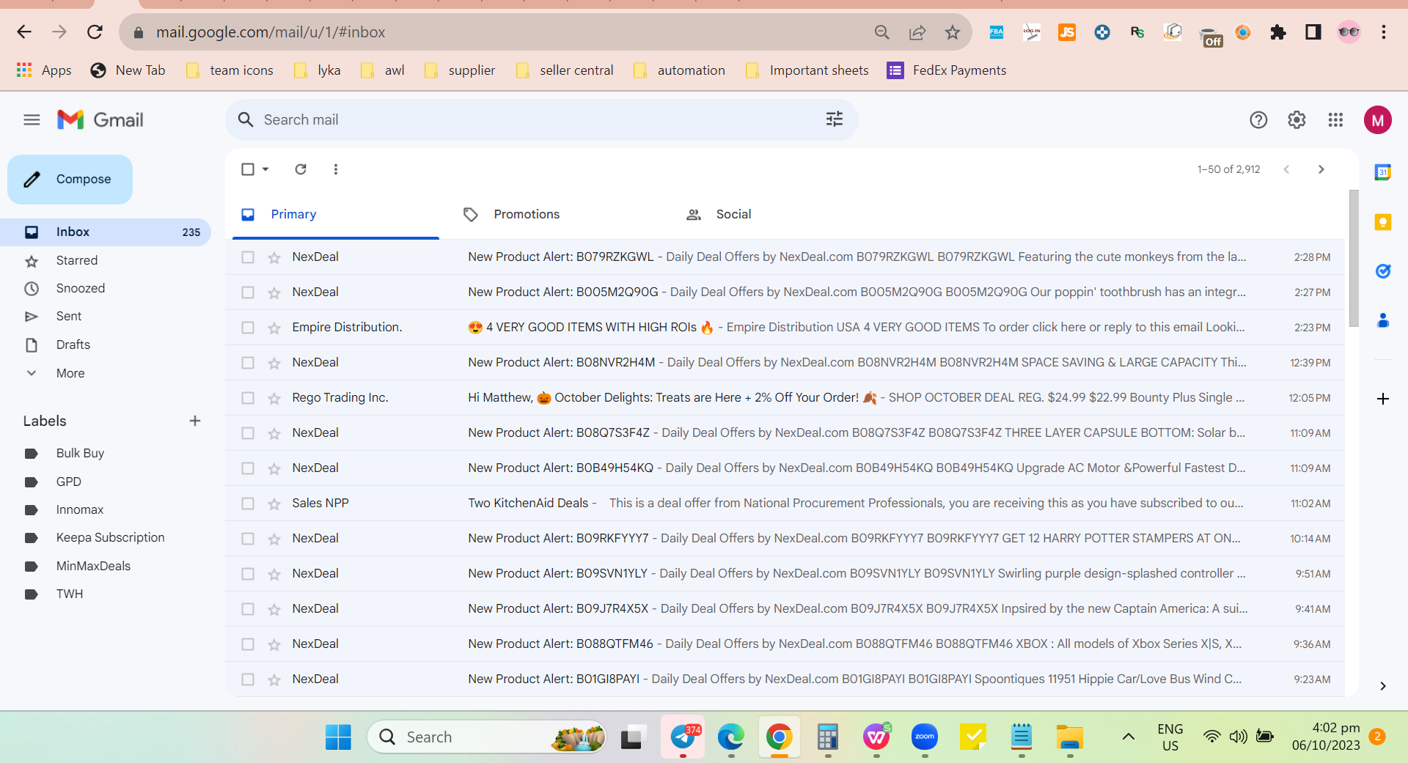Viewport: 1408px width, 763px height.
Task: Refresh the inbox message list
Action: (301, 169)
